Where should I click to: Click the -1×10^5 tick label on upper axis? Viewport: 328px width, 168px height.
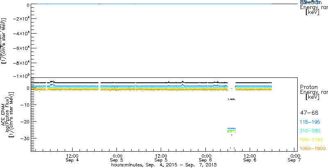point(21,76)
